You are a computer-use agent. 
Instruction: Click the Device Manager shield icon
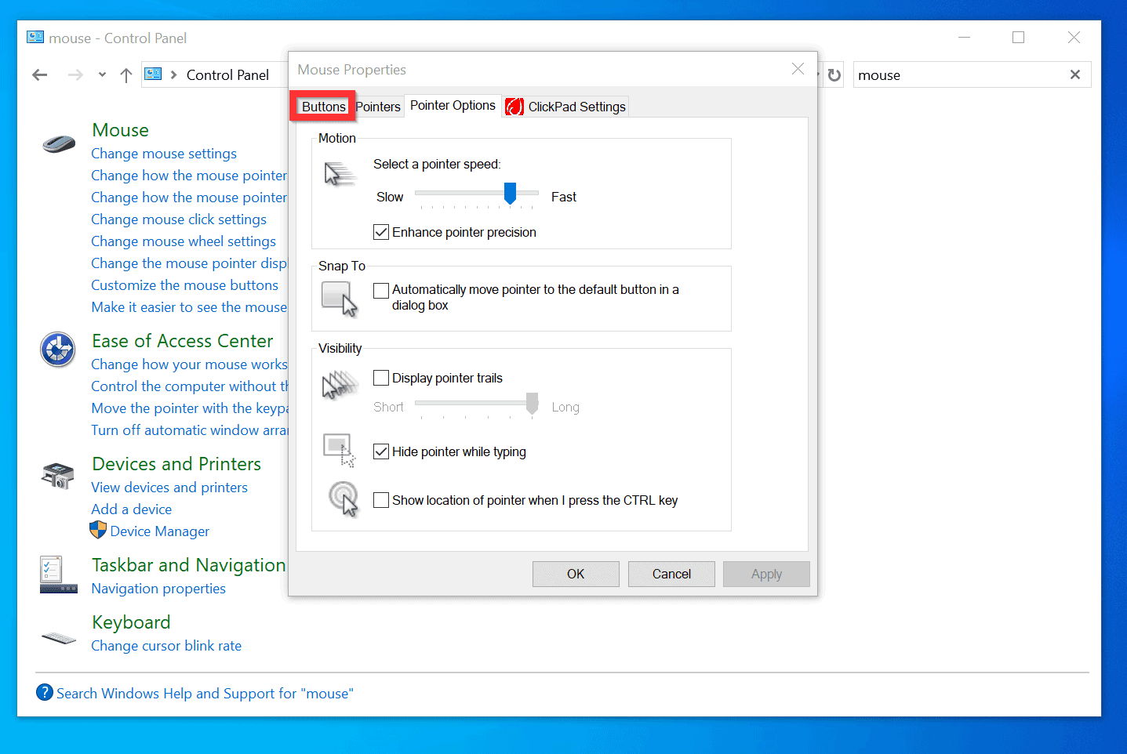[98, 530]
